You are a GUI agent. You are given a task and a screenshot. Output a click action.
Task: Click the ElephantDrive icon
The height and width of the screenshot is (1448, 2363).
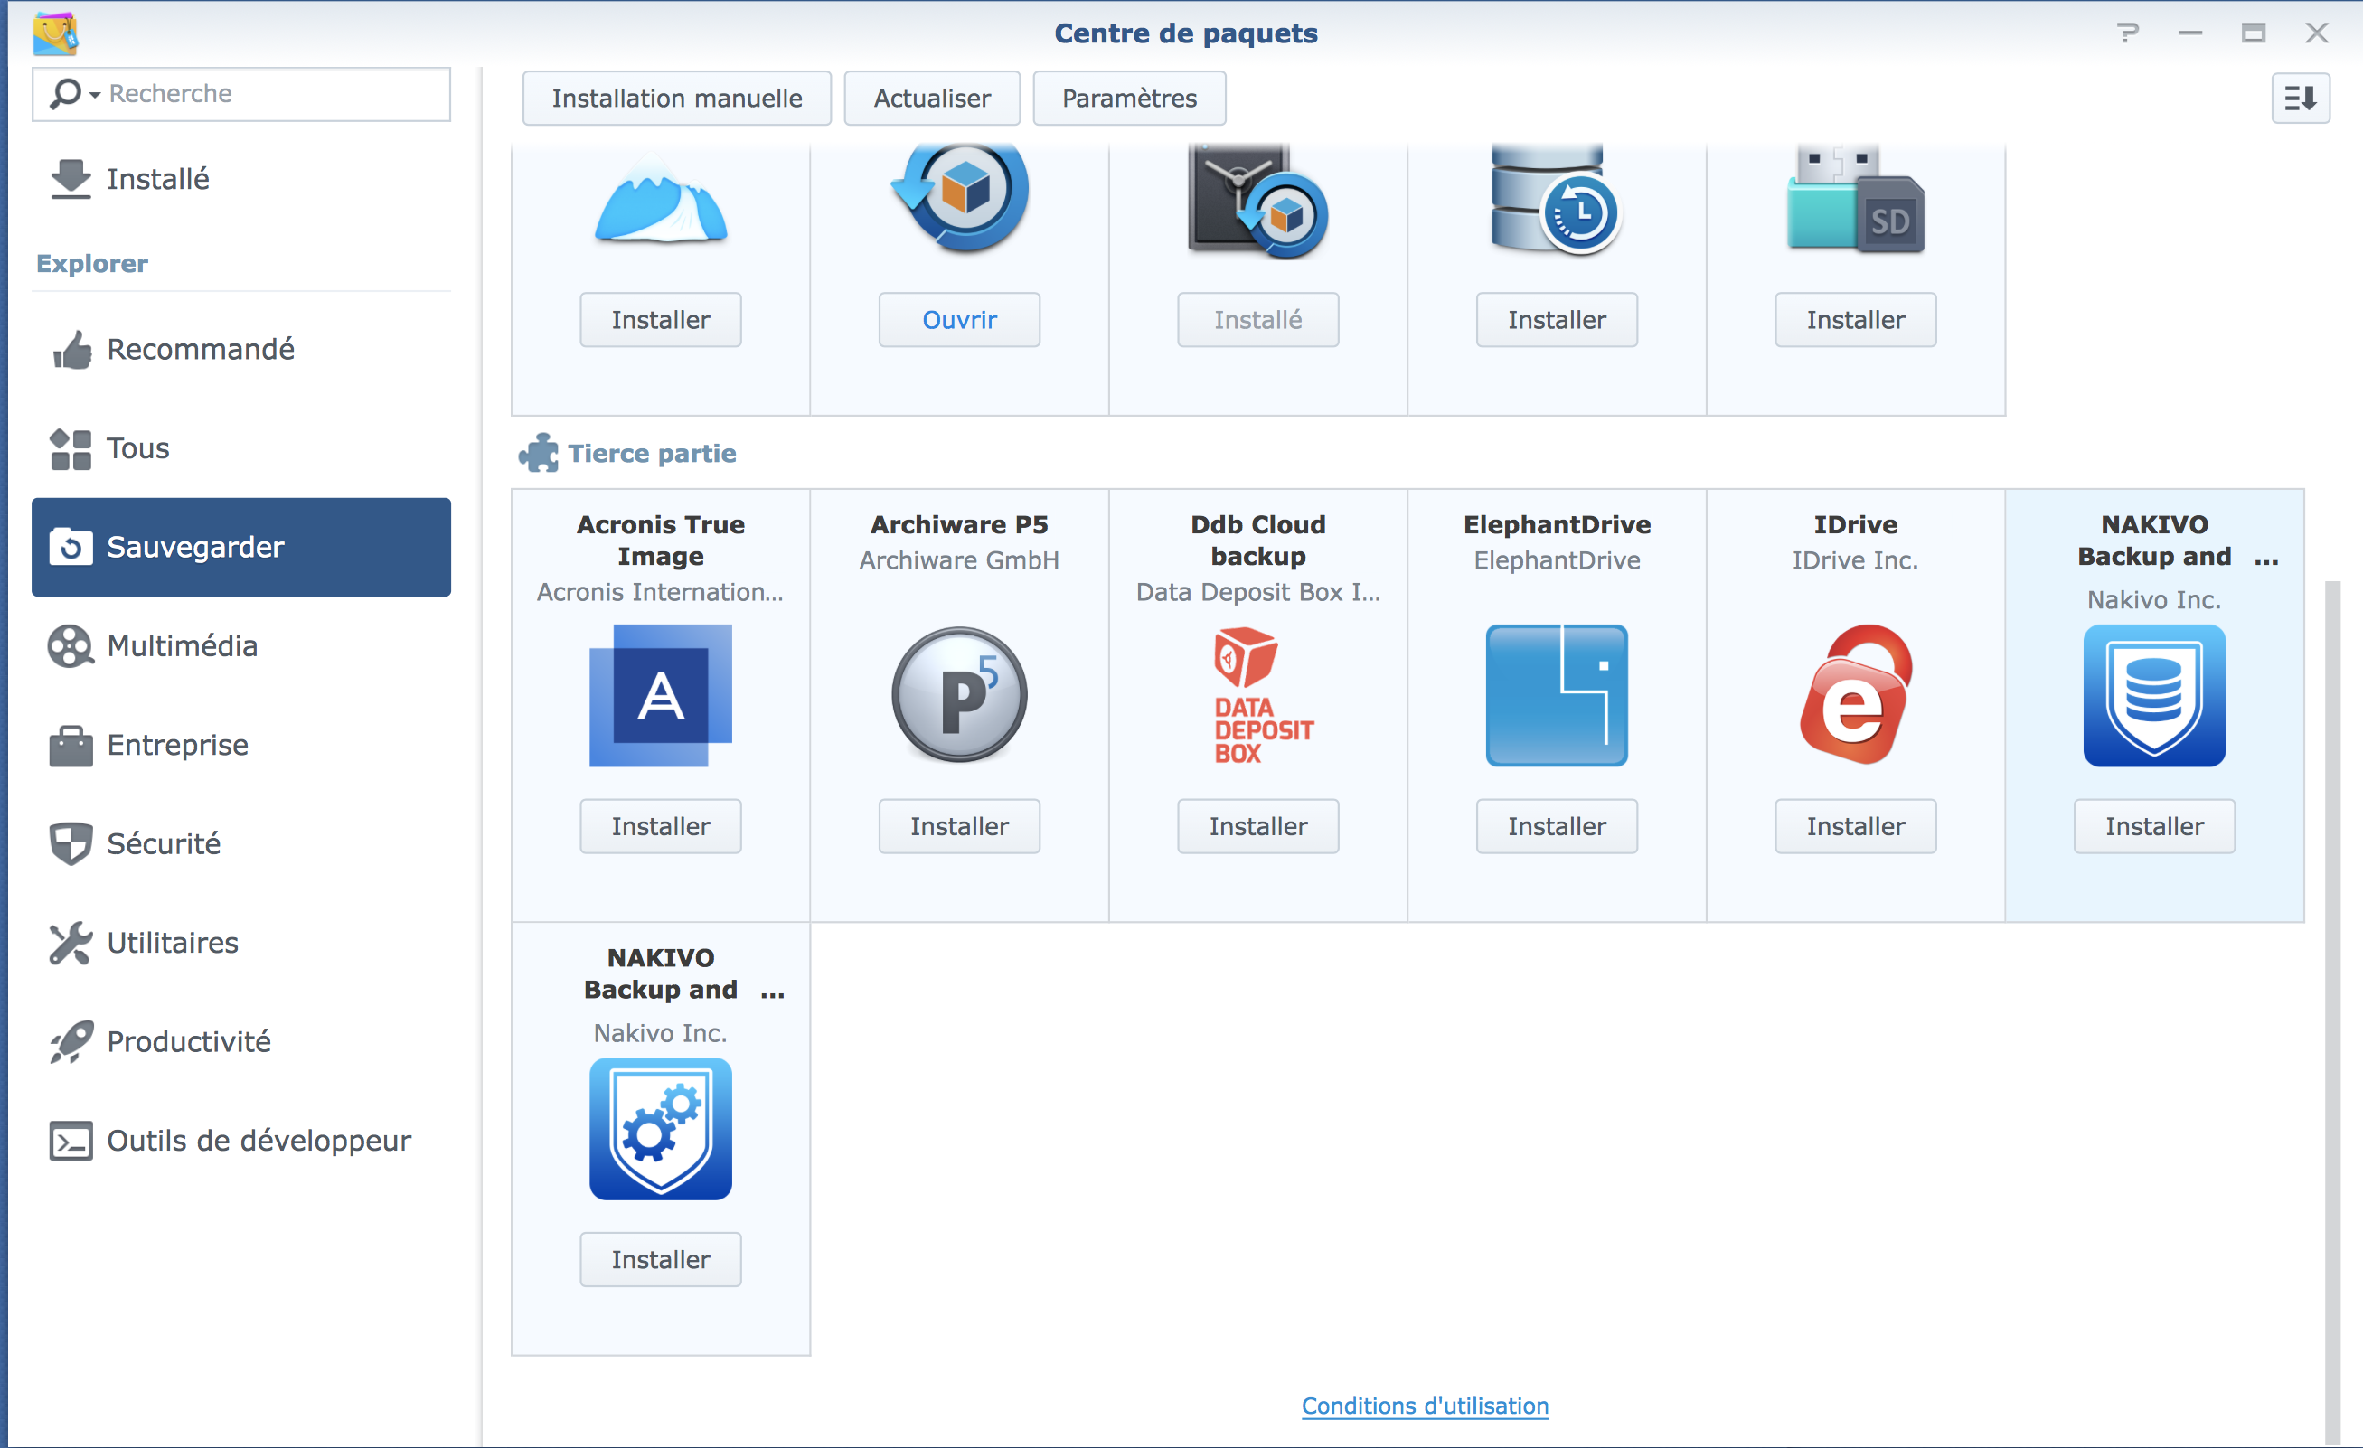(x=1557, y=695)
